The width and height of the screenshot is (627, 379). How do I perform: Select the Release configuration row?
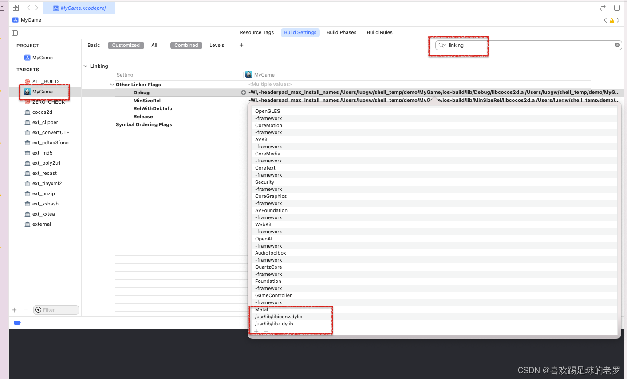pyautogui.click(x=143, y=116)
